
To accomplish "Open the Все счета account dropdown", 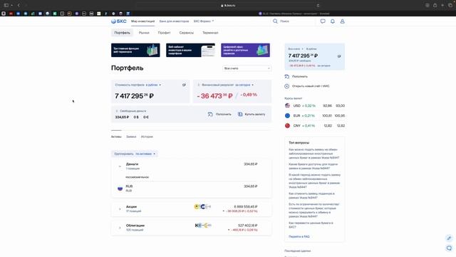I will [x=247, y=69].
